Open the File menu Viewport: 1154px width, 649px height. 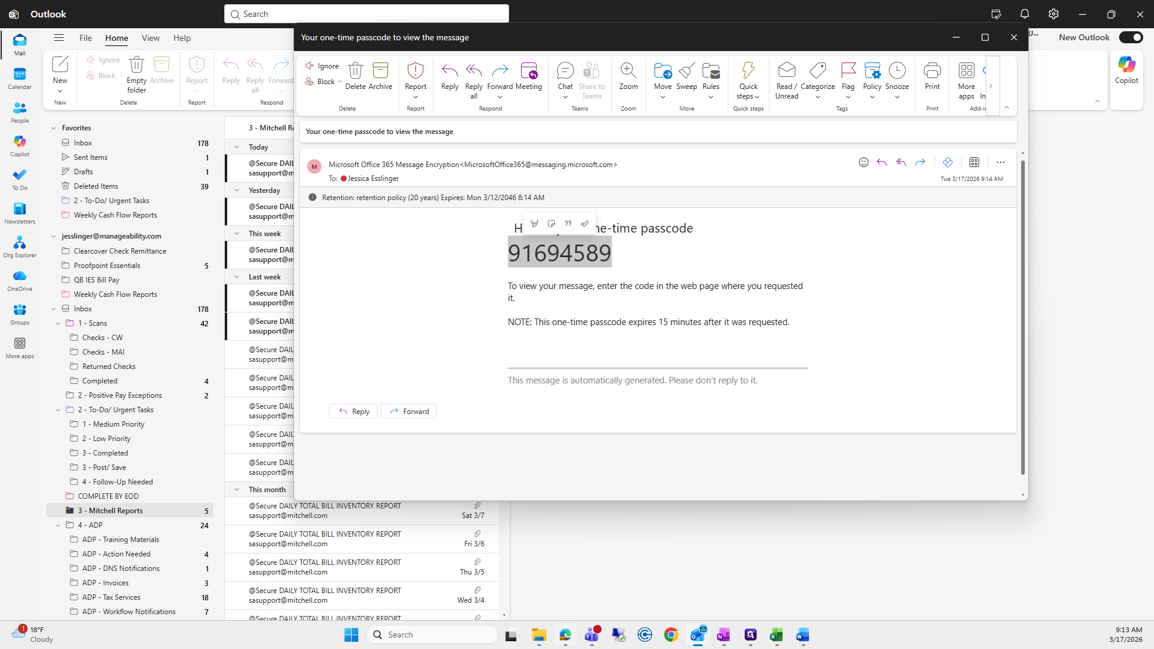pyautogui.click(x=85, y=38)
